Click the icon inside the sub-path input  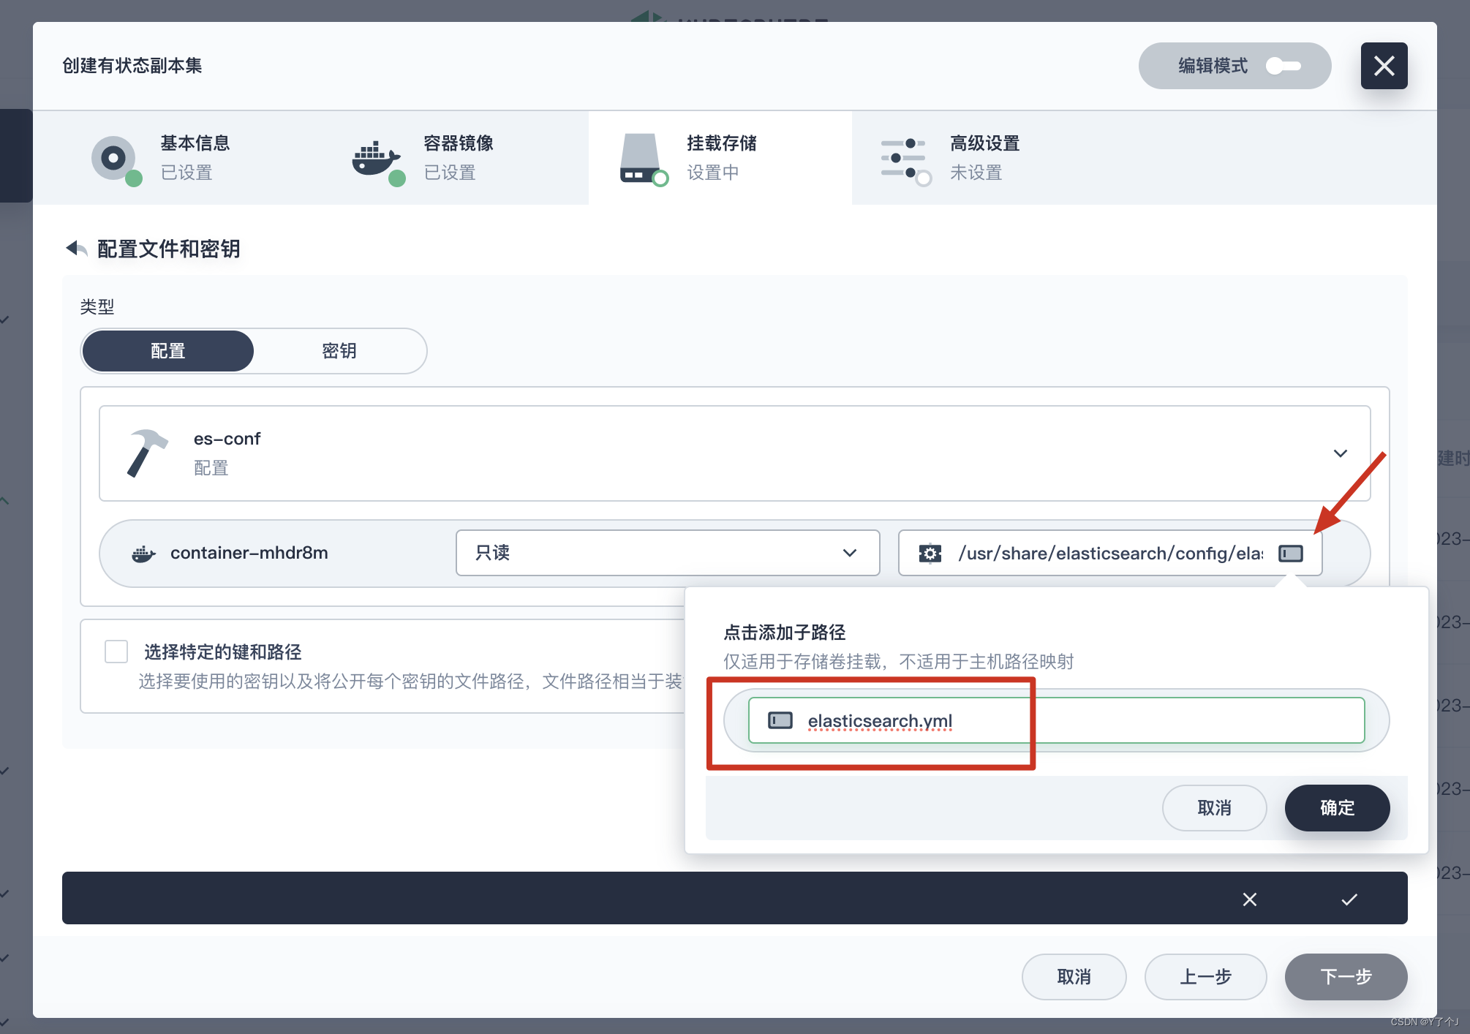pyautogui.click(x=780, y=720)
